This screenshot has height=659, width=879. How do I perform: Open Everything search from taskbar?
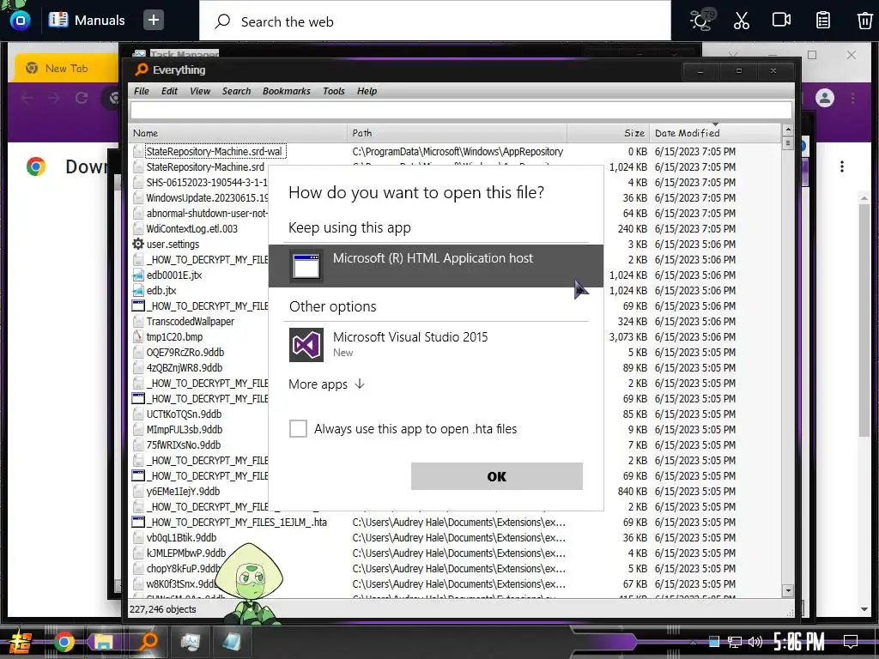[148, 641]
